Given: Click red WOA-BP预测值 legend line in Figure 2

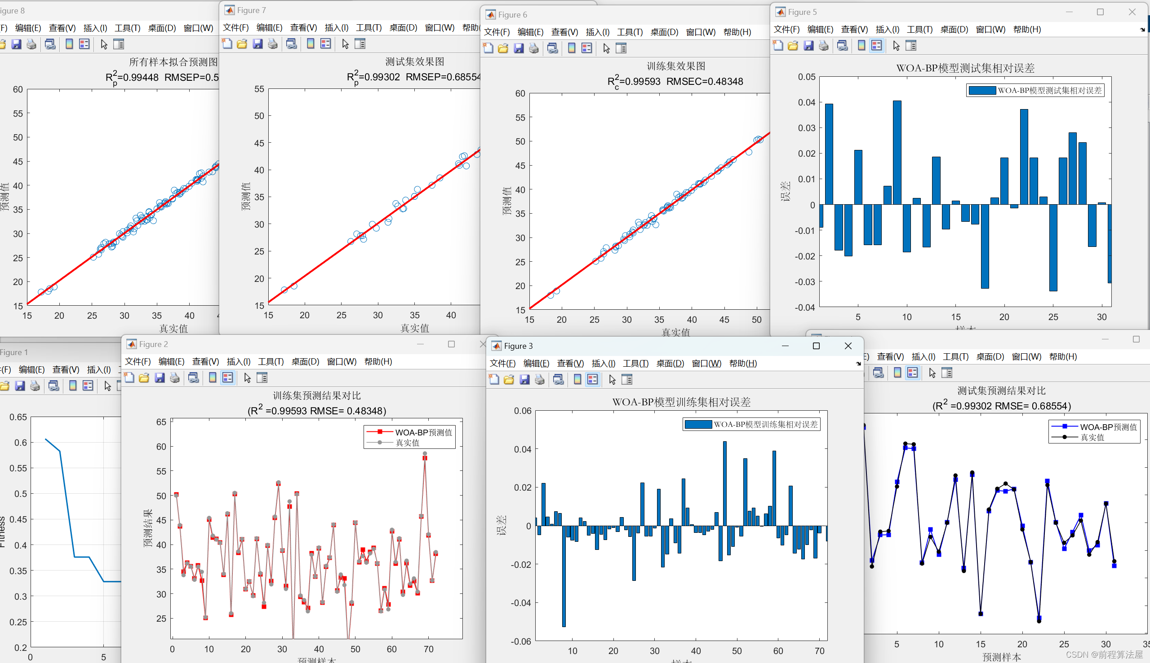Looking at the screenshot, I should (380, 432).
